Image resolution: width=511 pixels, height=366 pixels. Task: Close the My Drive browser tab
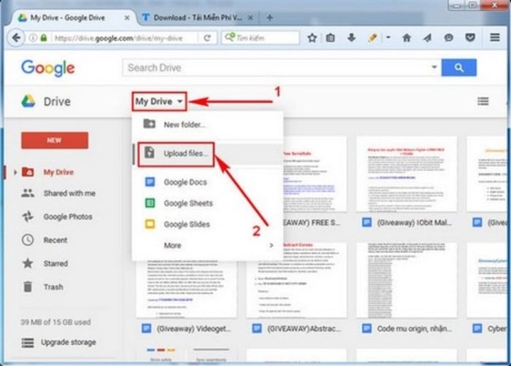pyautogui.click(x=127, y=17)
